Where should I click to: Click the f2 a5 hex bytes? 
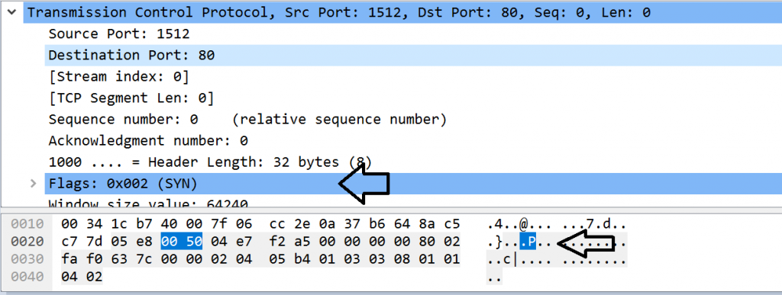pos(289,242)
